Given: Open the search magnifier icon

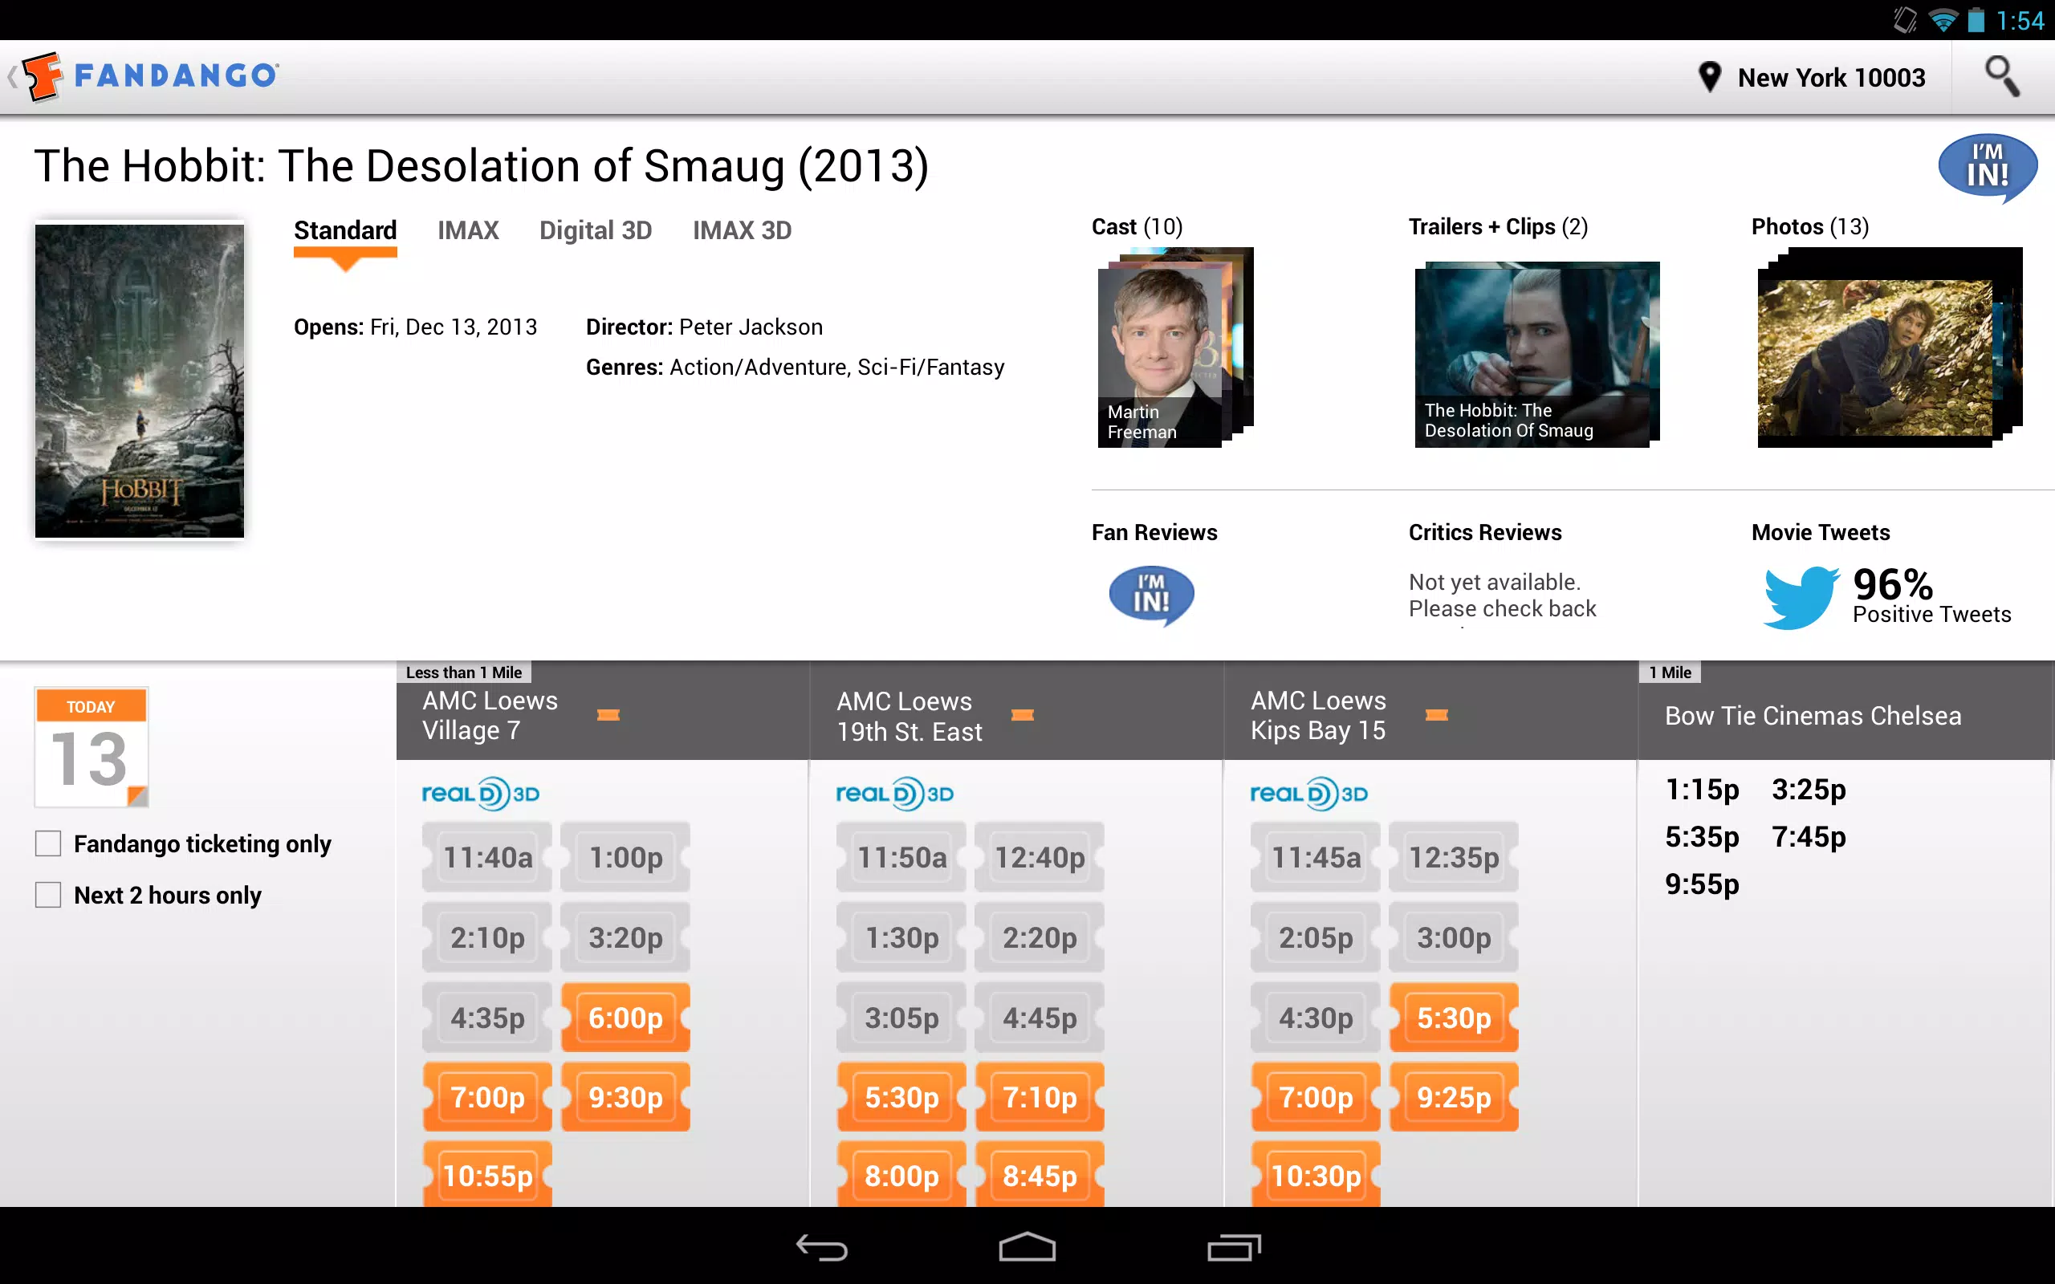Looking at the screenshot, I should [x=2001, y=76].
